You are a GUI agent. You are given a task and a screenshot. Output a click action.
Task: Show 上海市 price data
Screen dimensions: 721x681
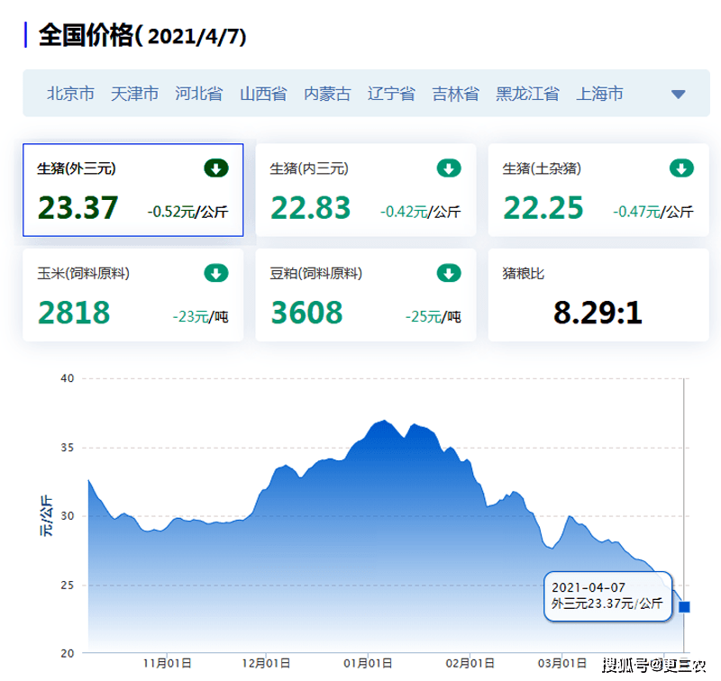coord(599,94)
